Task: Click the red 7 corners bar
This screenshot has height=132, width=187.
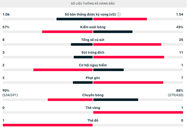Action: pos(128,83)
